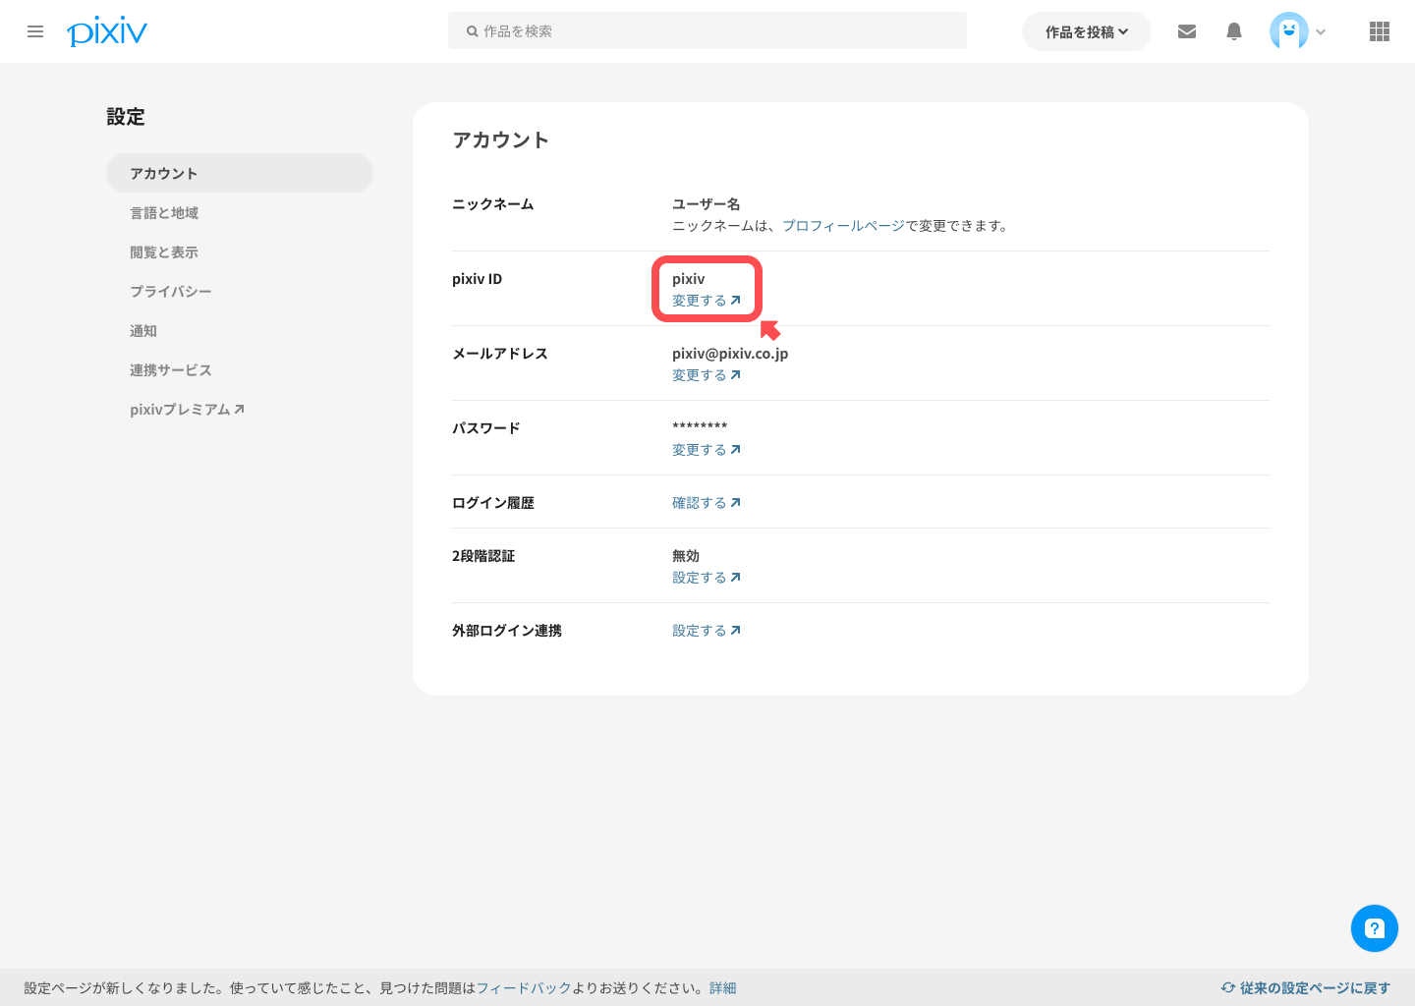Open the 連携サービス settings section

[x=171, y=369]
